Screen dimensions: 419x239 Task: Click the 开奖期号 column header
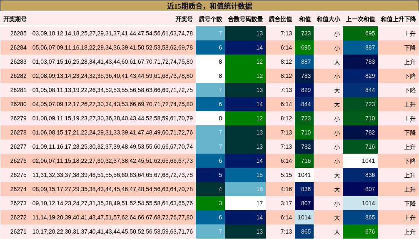pos(15,19)
